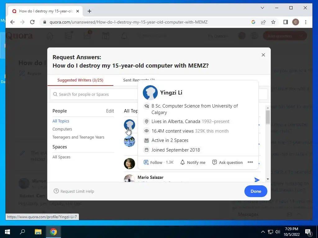318x238 pixels.
Task: Select All Topics filter
Action: (61, 121)
